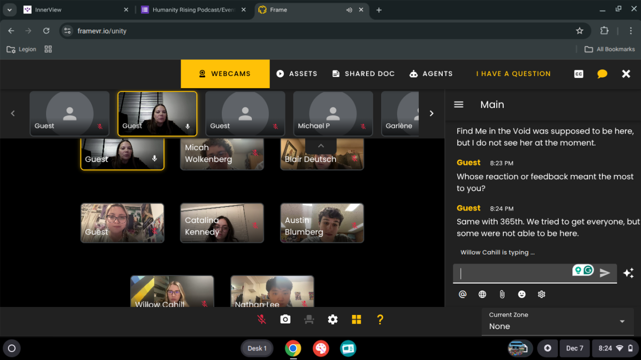Select Austin Blumberg's video tile

tap(322, 223)
